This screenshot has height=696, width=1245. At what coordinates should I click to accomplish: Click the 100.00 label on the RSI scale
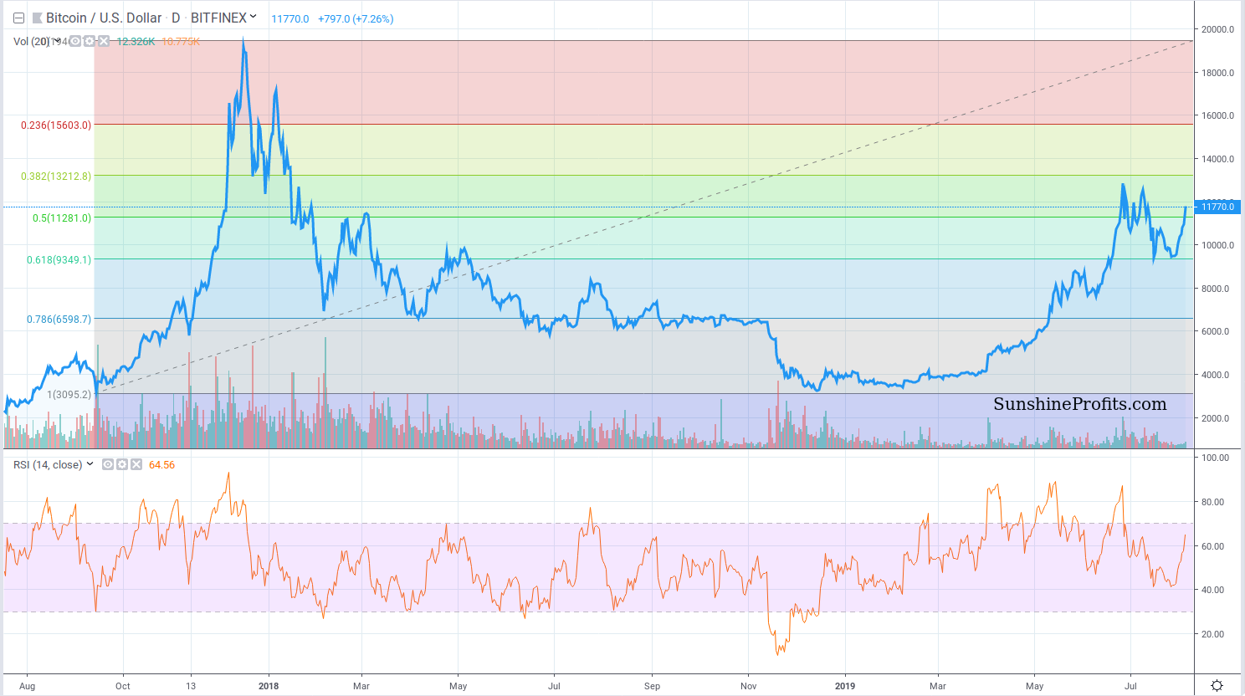coord(1215,458)
